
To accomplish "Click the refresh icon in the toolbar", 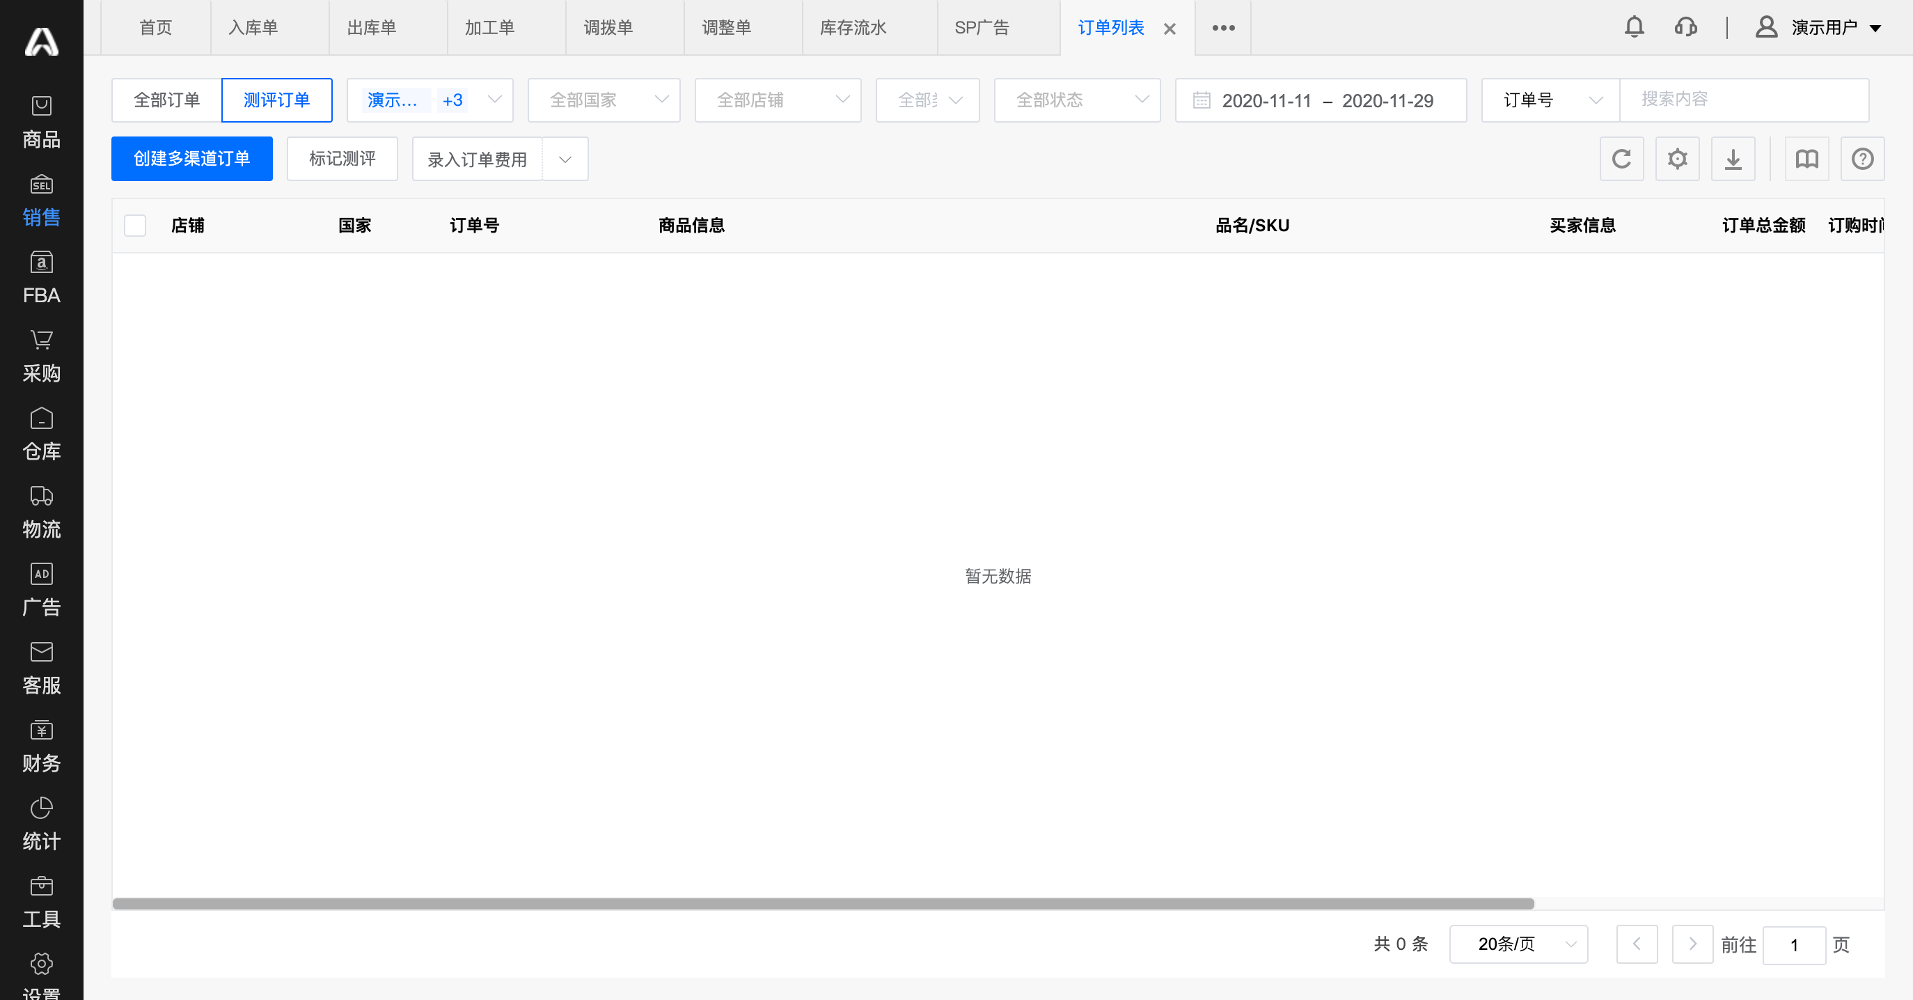I will pyautogui.click(x=1621, y=159).
